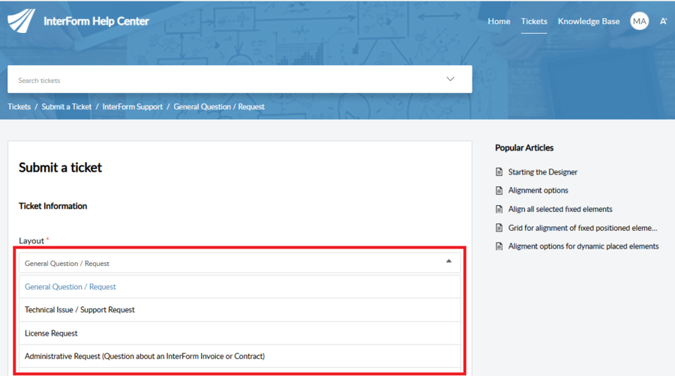Open Grid for alignment of fixed positioned article
This screenshot has width=675, height=376.
(583, 228)
